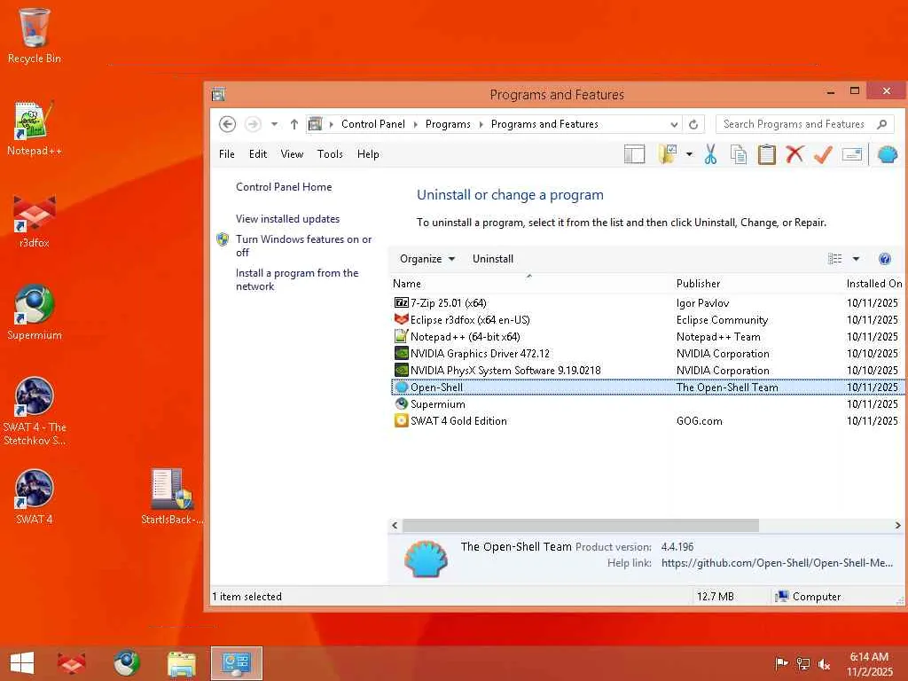Open the Help menu
Screen dimensions: 908x681
pos(368,154)
